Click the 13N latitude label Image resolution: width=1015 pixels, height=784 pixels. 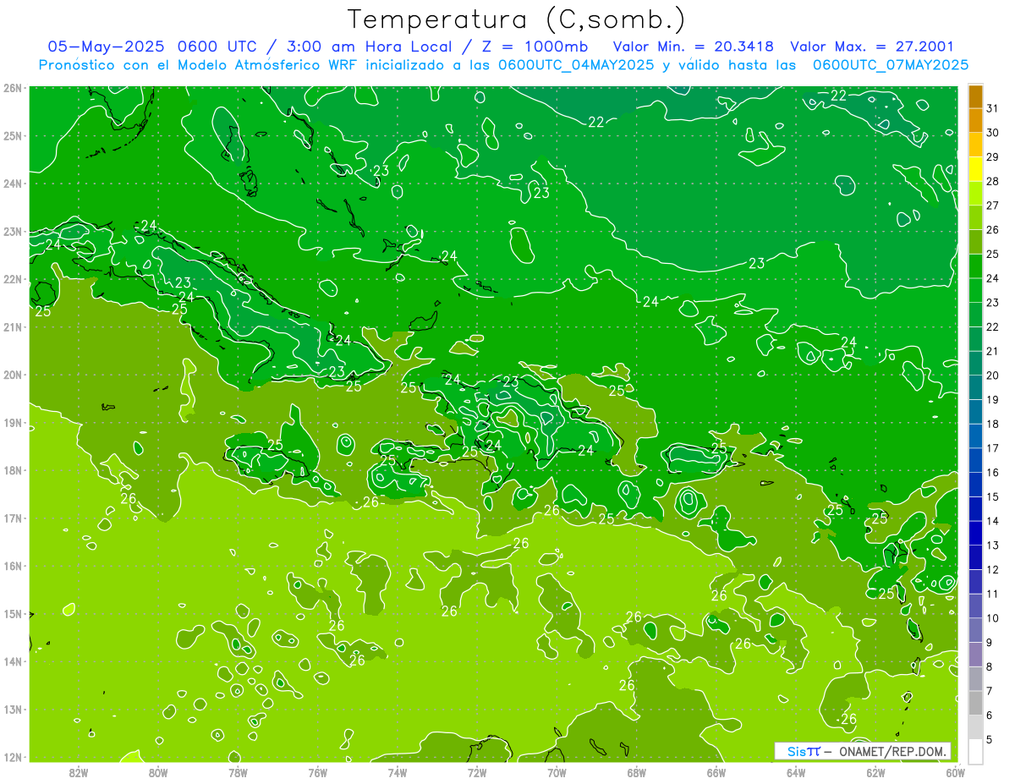coord(12,709)
